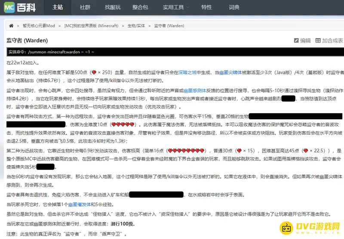Click the home icon in breadcrumb
This screenshot has width=344, height=239.
[11, 26]
